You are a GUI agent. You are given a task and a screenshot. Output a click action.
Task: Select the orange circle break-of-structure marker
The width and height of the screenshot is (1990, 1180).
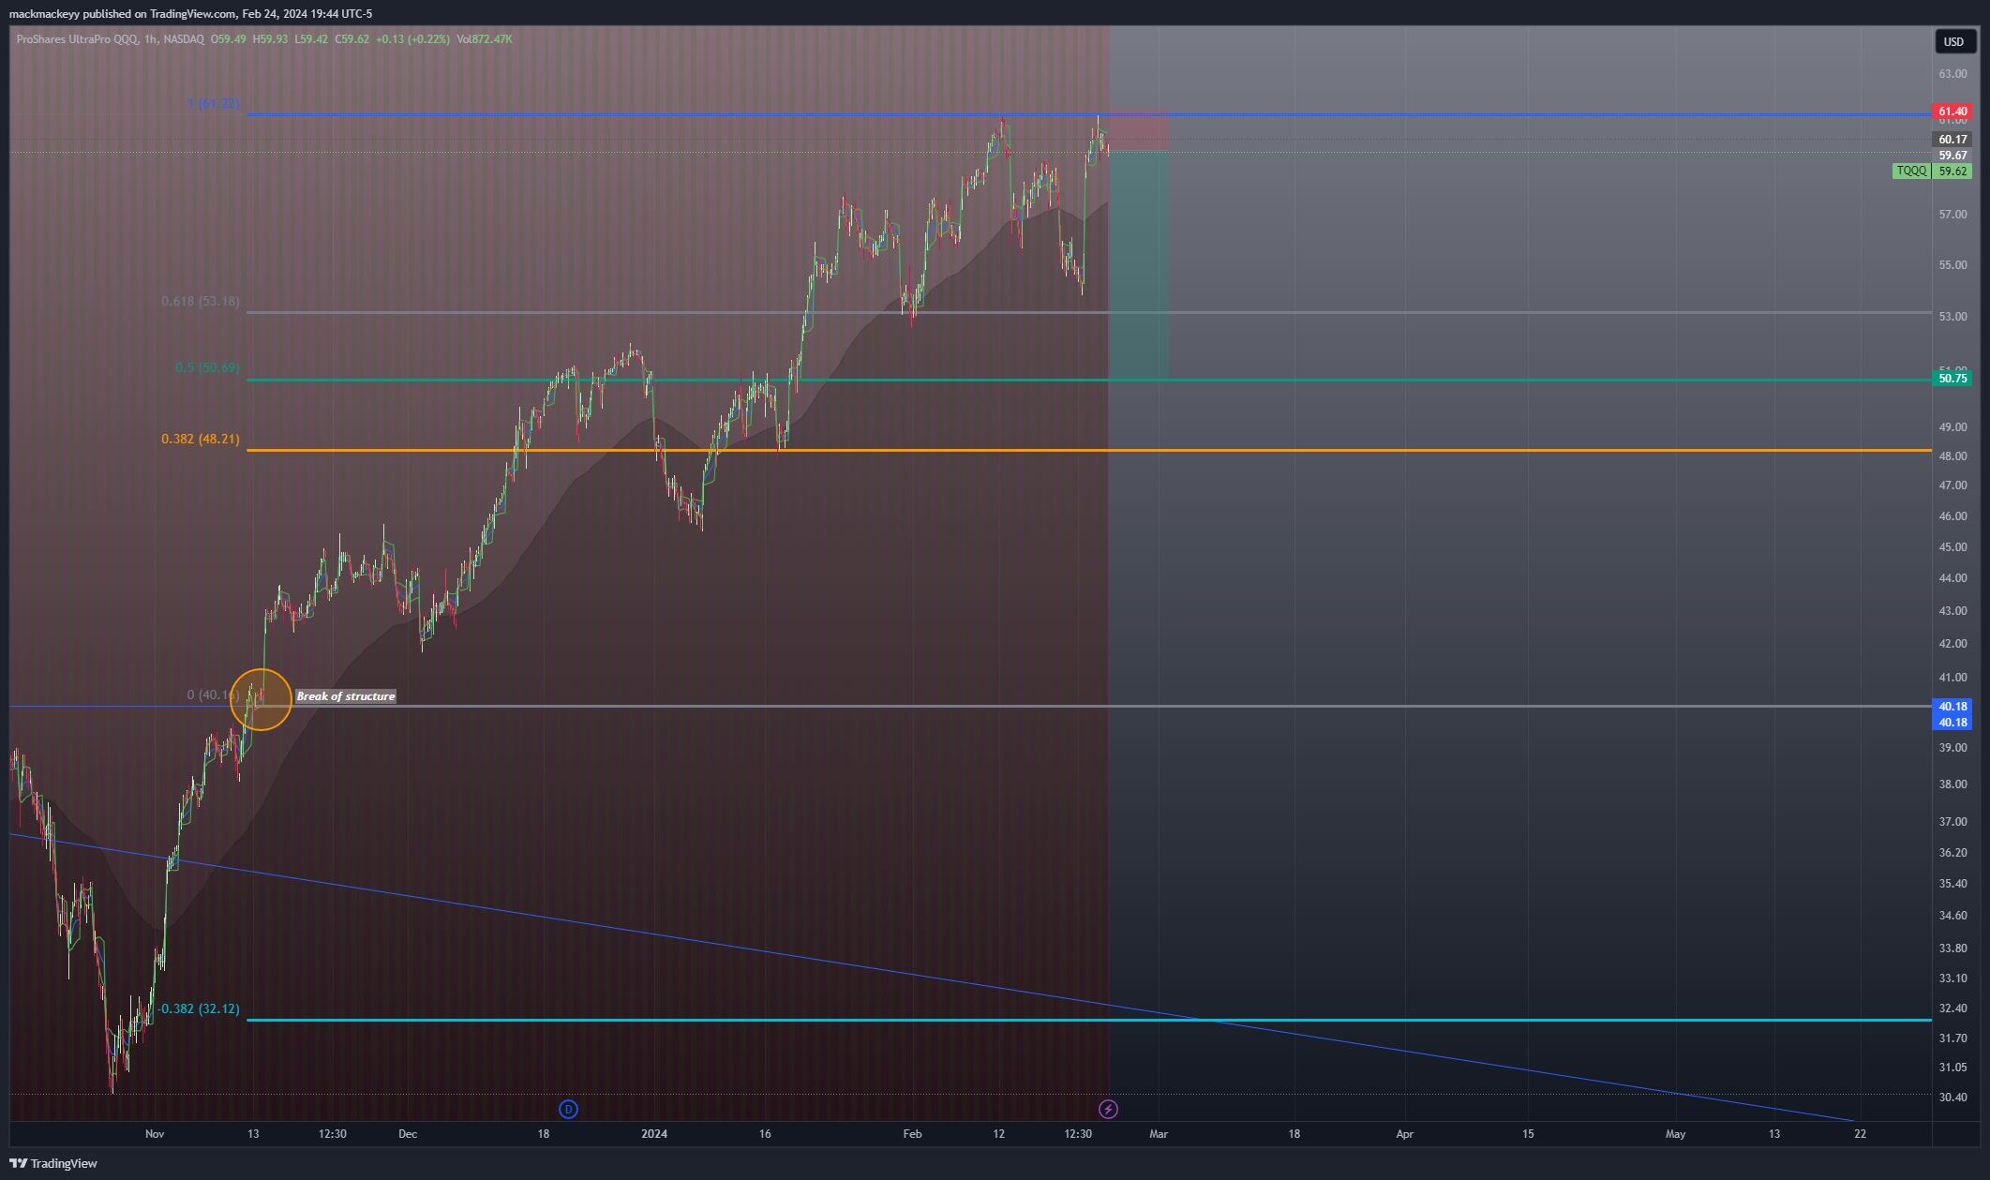261,699
